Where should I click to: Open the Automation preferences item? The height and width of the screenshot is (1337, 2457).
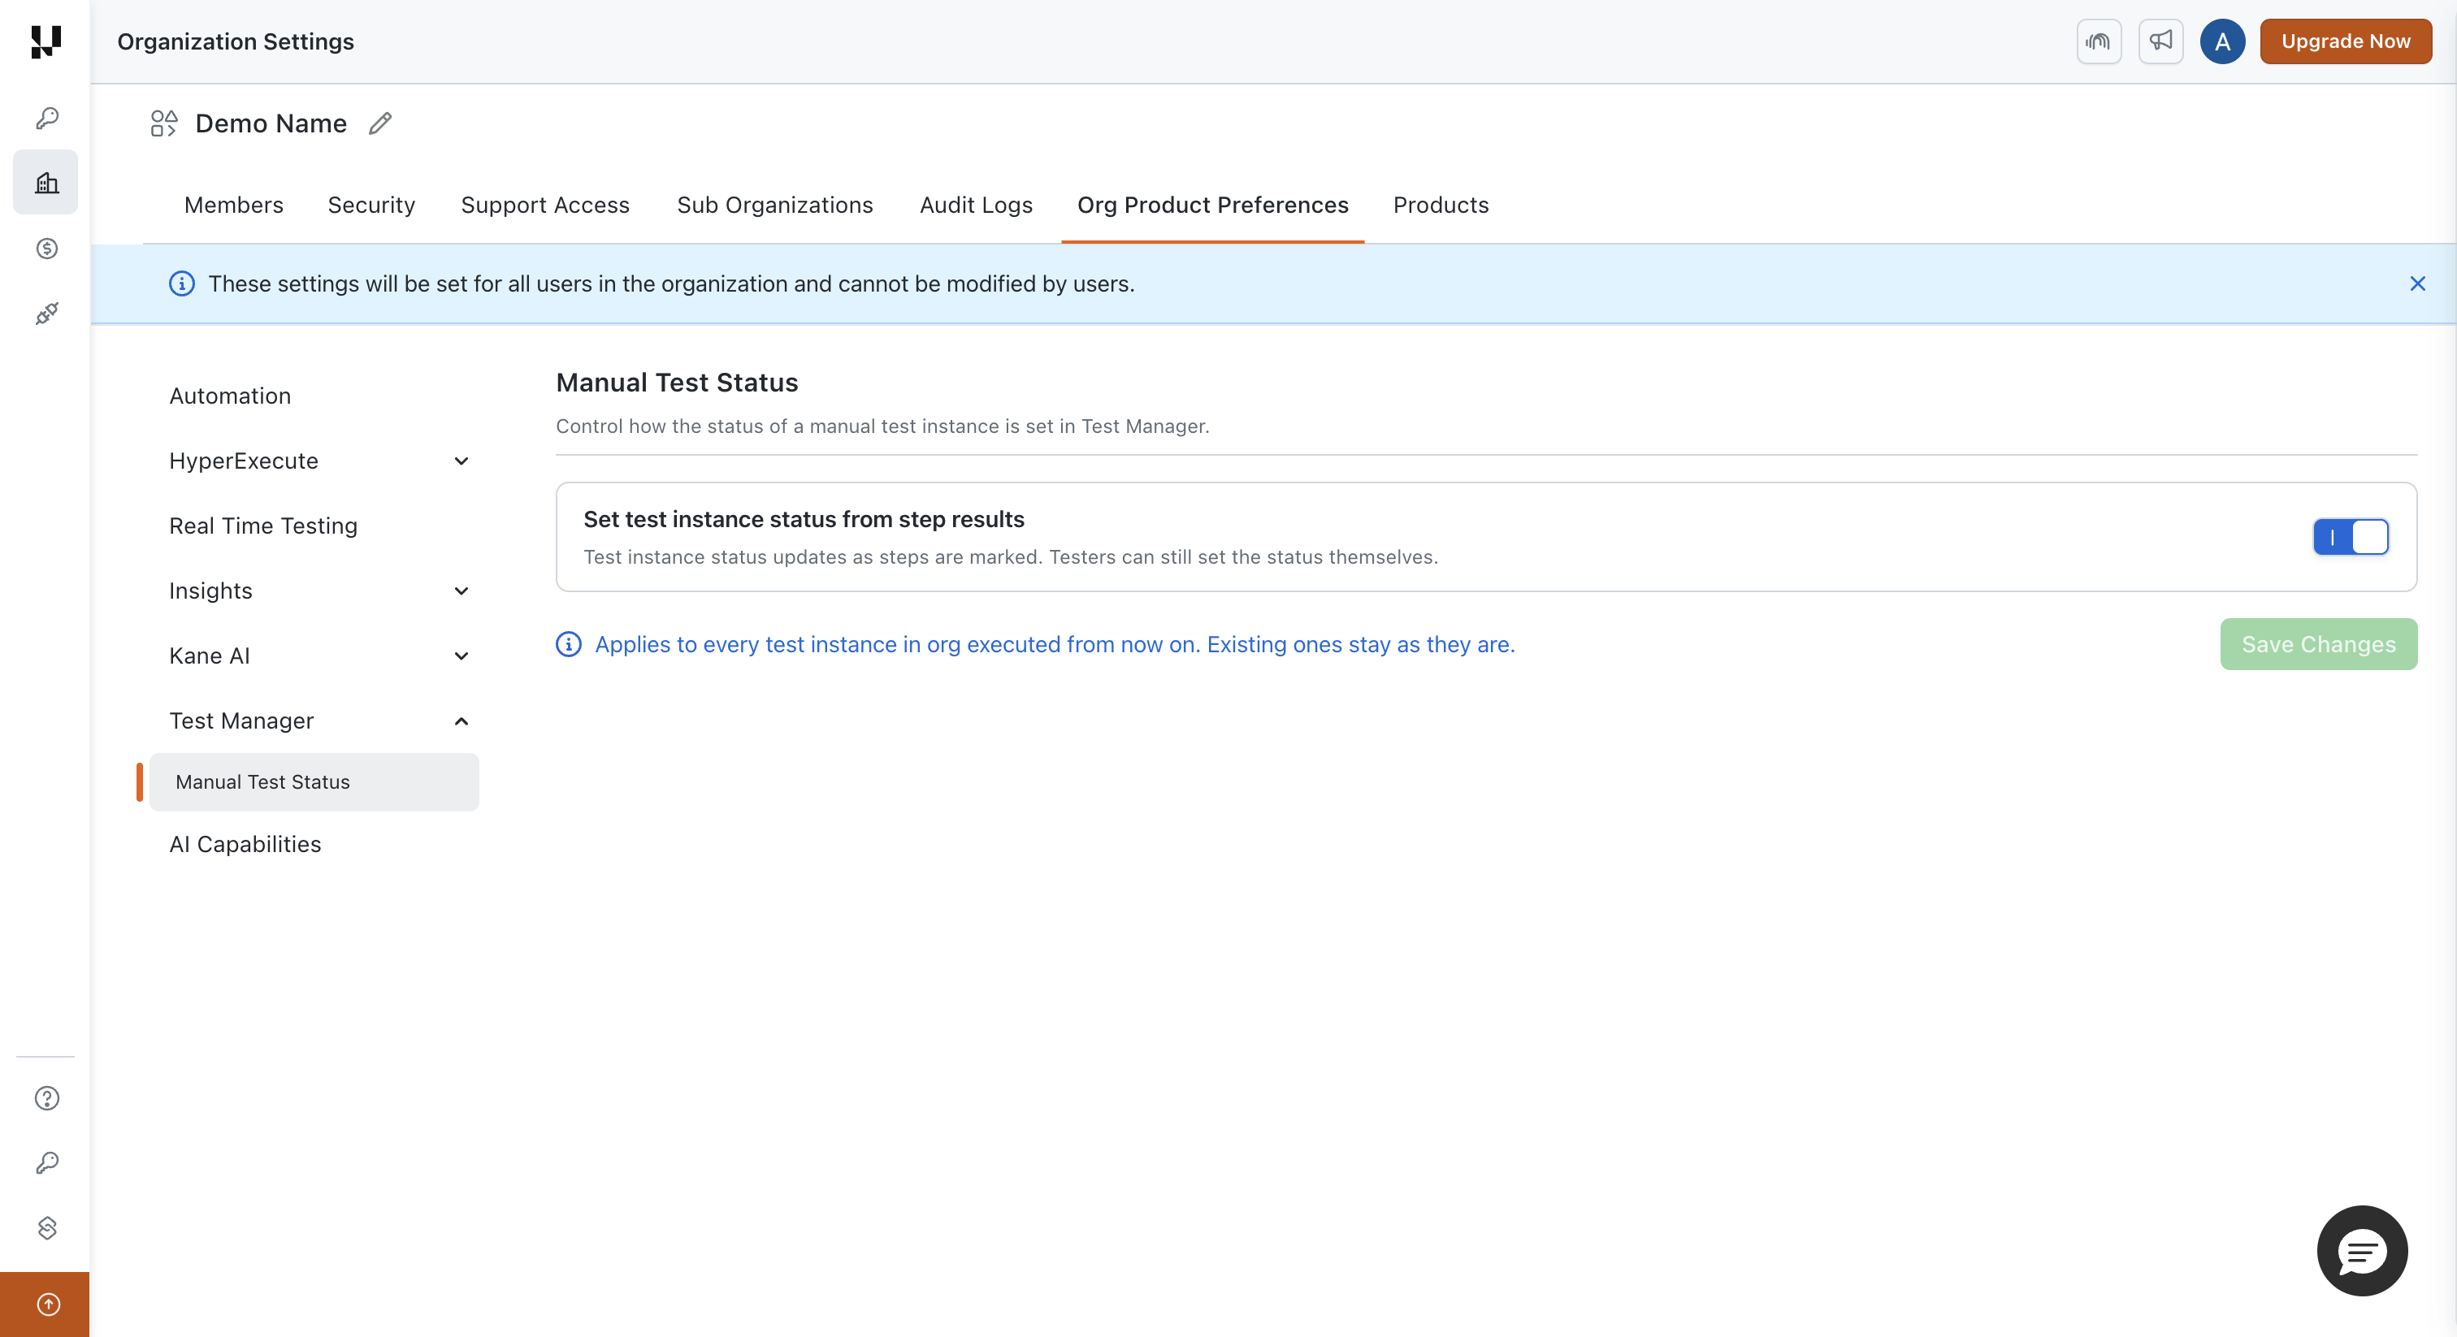coord(230,396)
